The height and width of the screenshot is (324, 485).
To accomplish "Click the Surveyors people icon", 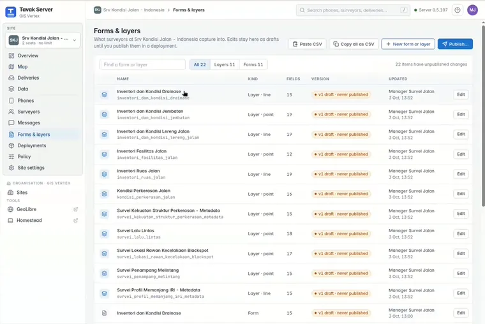I will pyautogui.click(x=11, y=112).
